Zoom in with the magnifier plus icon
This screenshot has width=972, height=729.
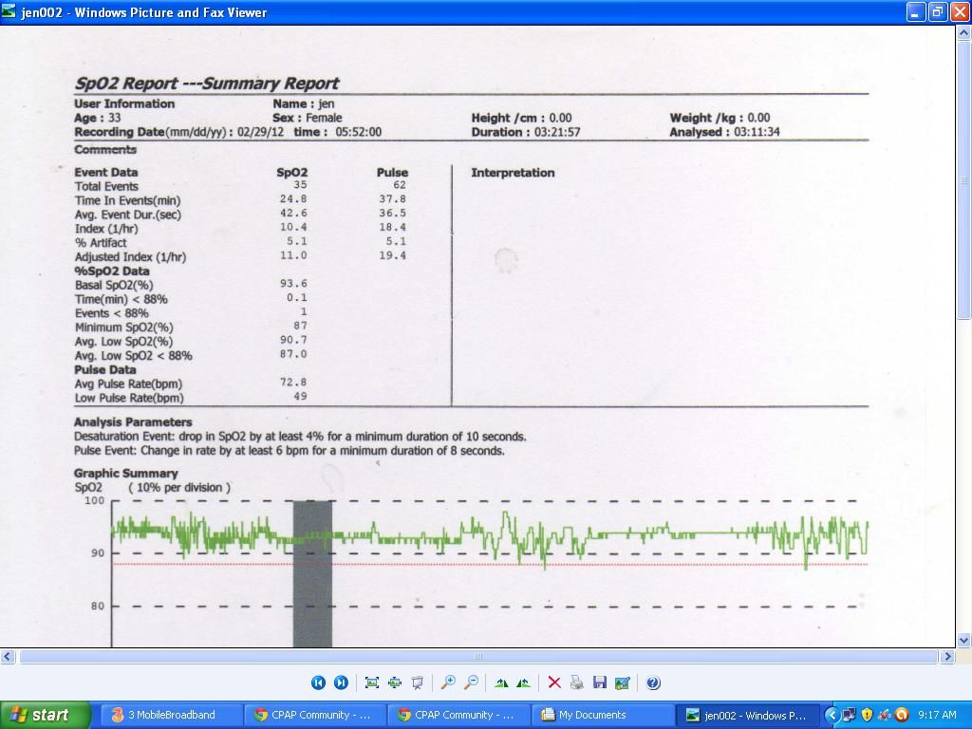coord(448,682)
